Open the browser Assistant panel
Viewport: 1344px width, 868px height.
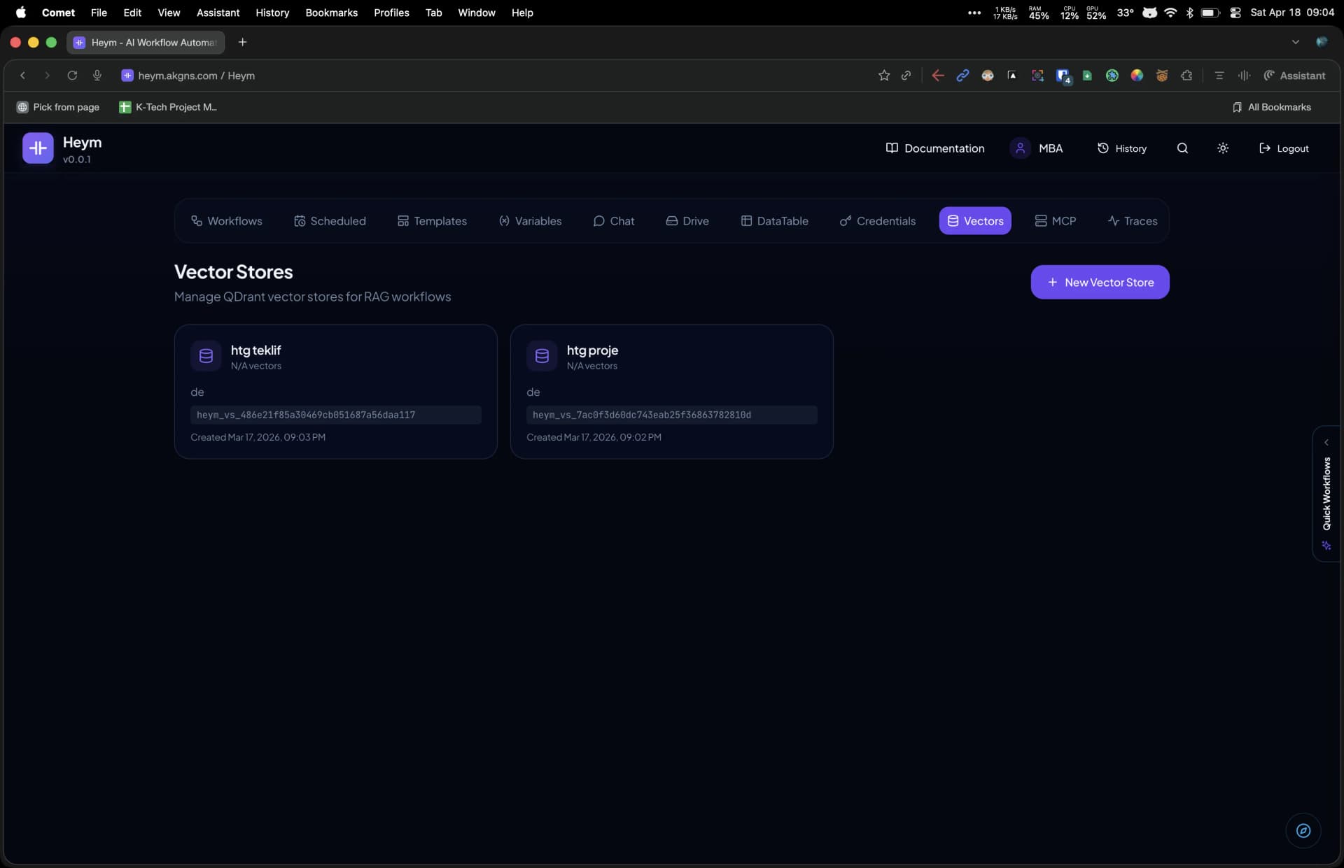click(x=1294, y=76)
